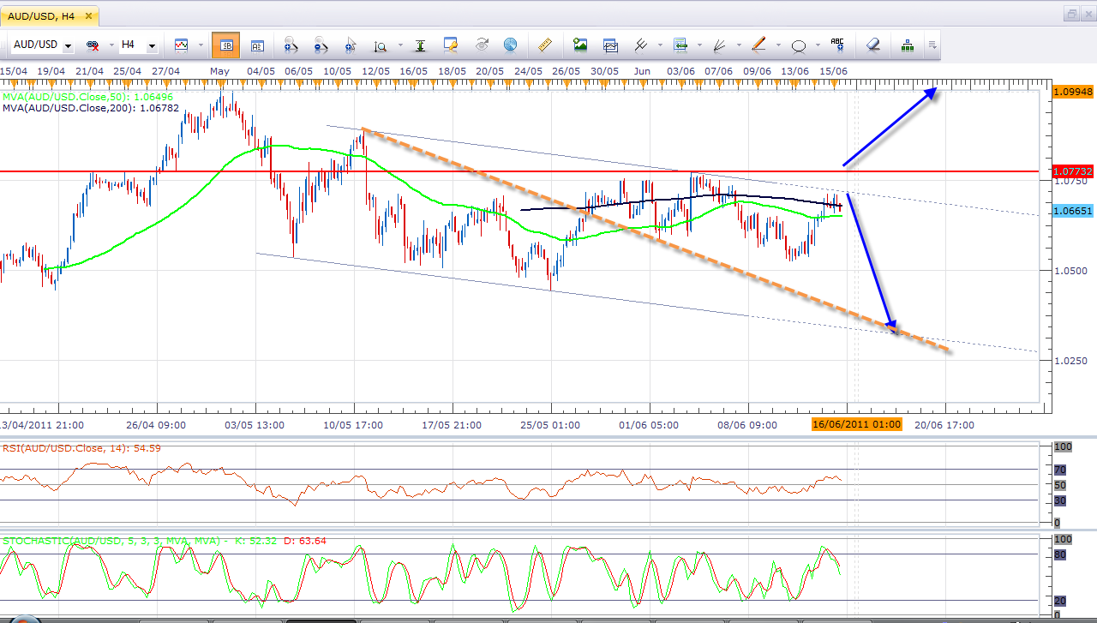Click the restore window button
This screenshot has width=1097, height=623.
click(1071, 15)
